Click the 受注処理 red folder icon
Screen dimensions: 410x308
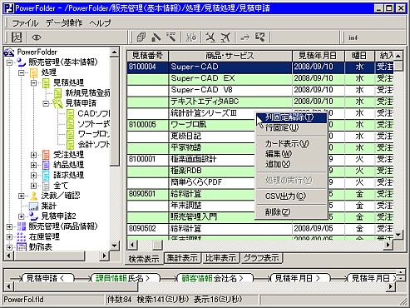tap(46, 155)
